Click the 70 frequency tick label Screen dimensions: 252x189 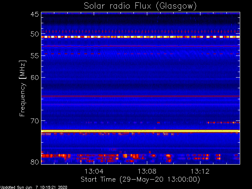coord(35,121)
